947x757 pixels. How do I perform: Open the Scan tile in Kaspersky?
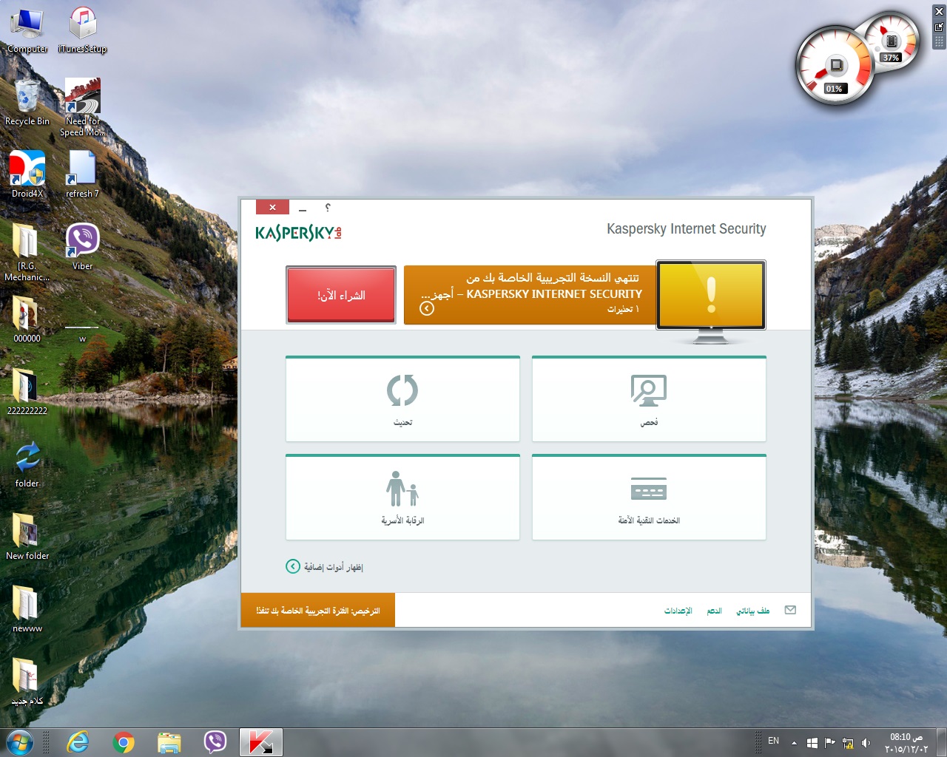point(649,399)
